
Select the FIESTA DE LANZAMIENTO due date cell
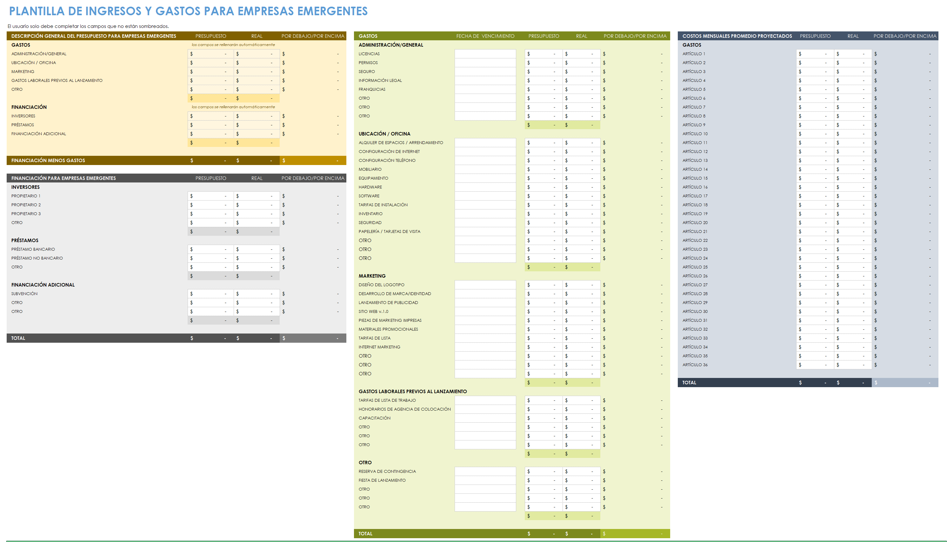point(485,480)
